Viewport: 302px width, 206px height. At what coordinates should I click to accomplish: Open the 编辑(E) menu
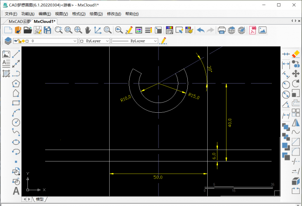tap(45, 14)
